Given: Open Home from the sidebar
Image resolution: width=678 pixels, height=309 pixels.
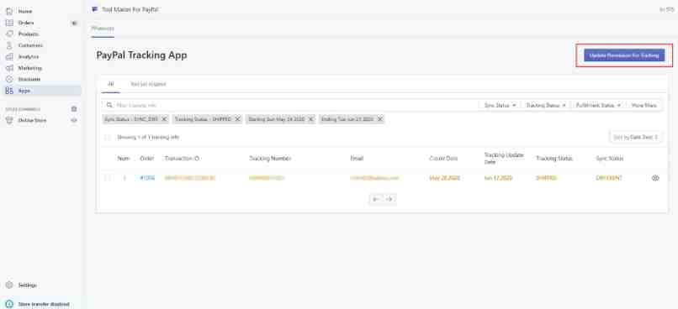Looking at the screenshot, I should tap(24, 11).
